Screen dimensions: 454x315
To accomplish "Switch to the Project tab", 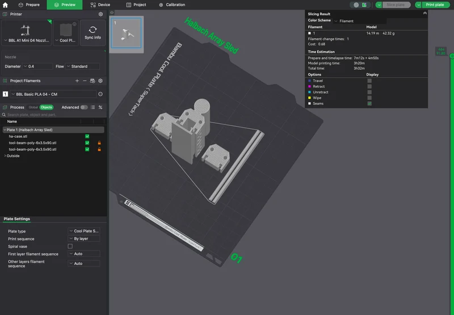I will pos(136,5).
